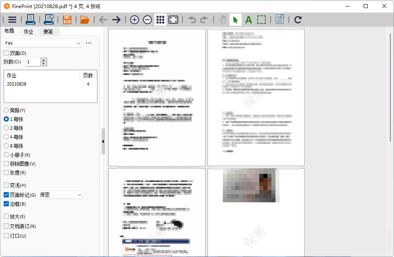
Task: Switch to the 作业 tab
Action: [x=29, y=32]
